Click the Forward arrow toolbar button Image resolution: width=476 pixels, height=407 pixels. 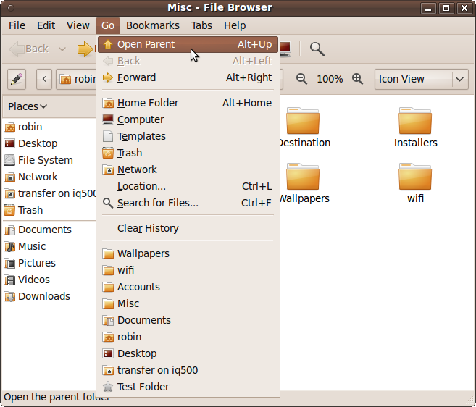click(85, 49)
